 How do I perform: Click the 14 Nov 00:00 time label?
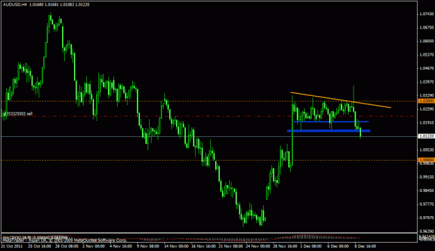176,246
